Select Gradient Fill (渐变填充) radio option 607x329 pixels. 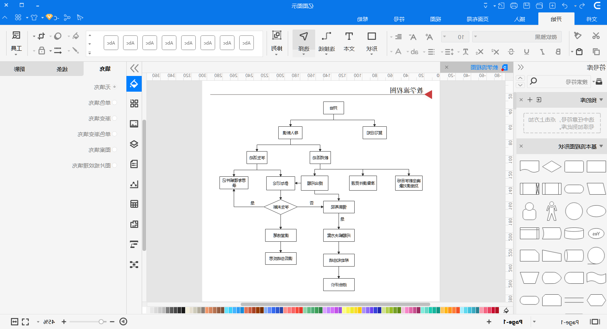click(x=114, y=118)
